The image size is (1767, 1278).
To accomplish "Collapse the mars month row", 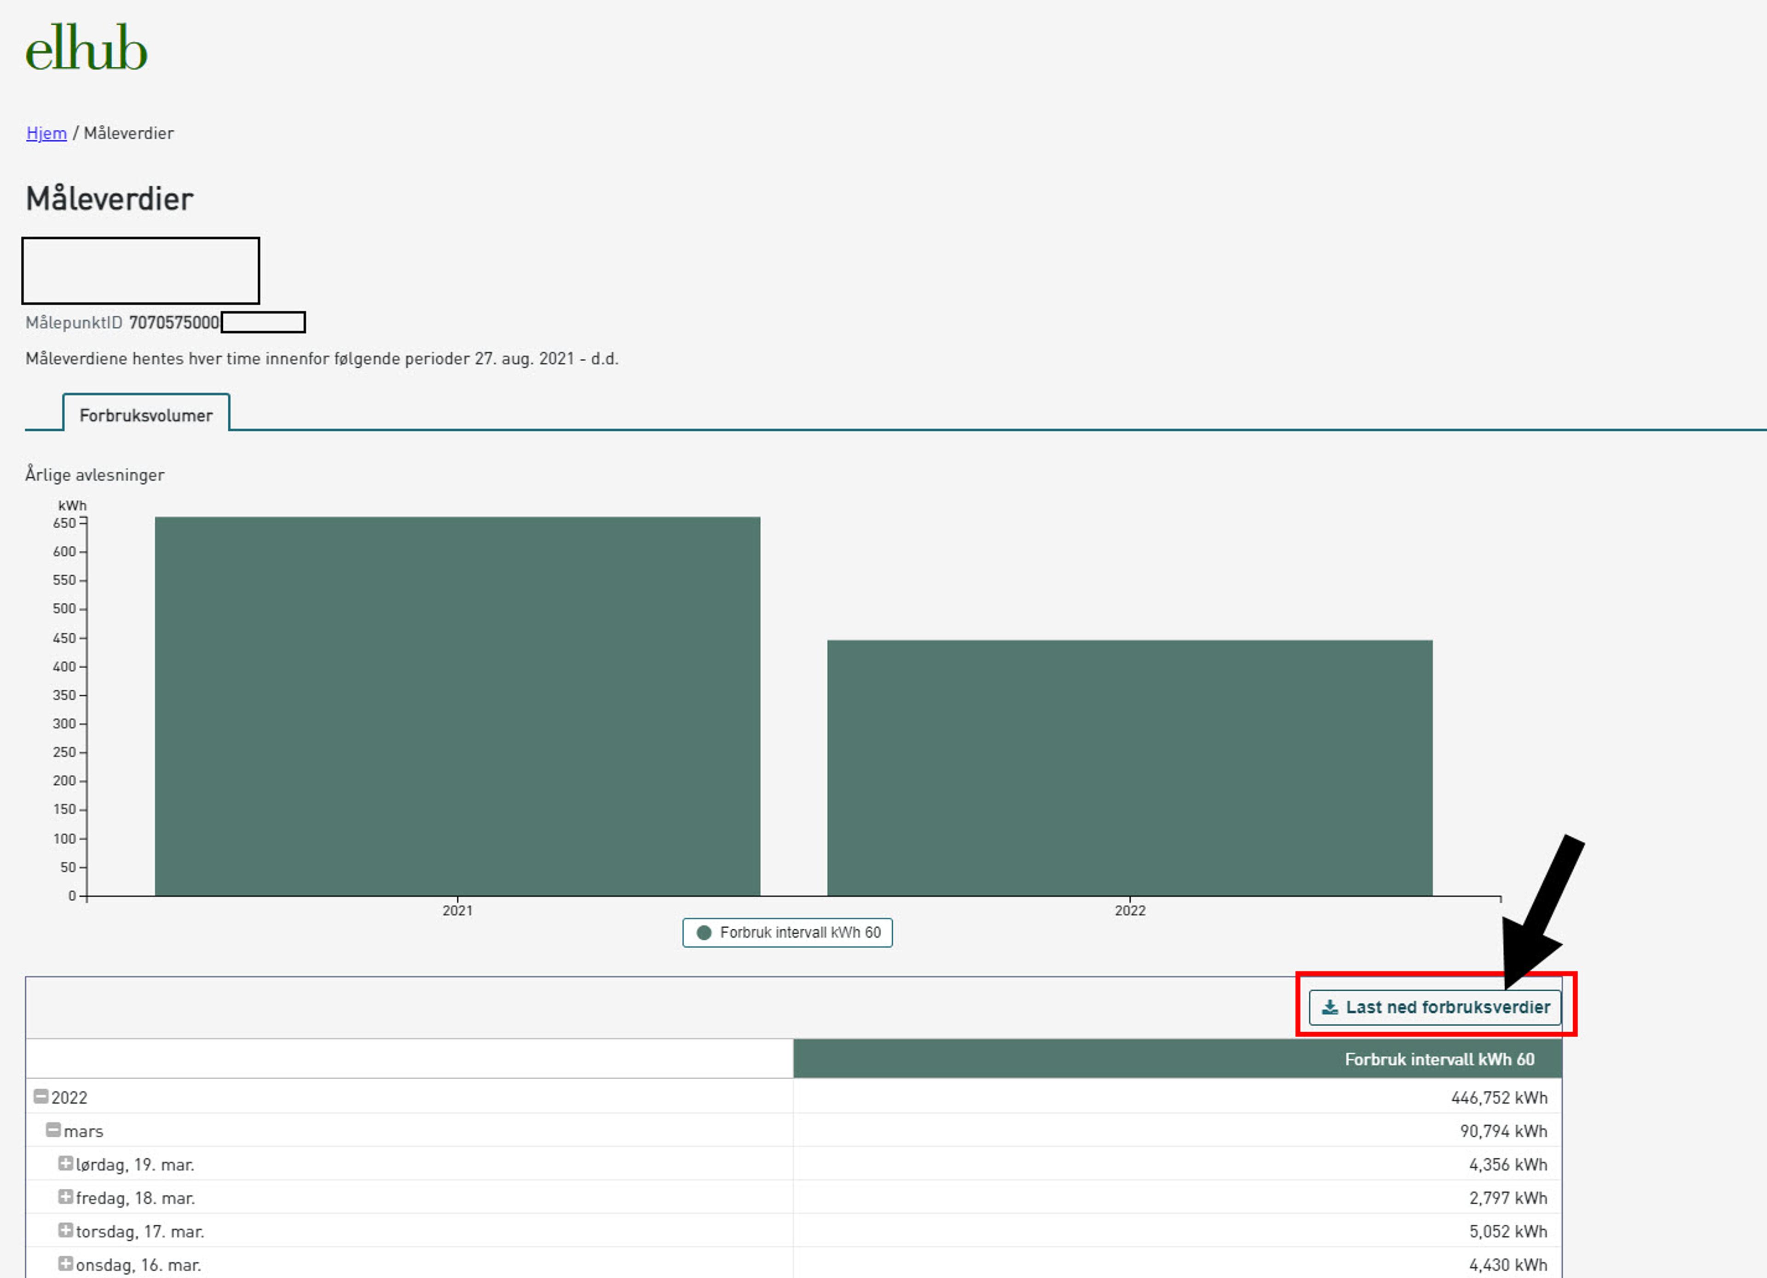I will coord(53,1130).
